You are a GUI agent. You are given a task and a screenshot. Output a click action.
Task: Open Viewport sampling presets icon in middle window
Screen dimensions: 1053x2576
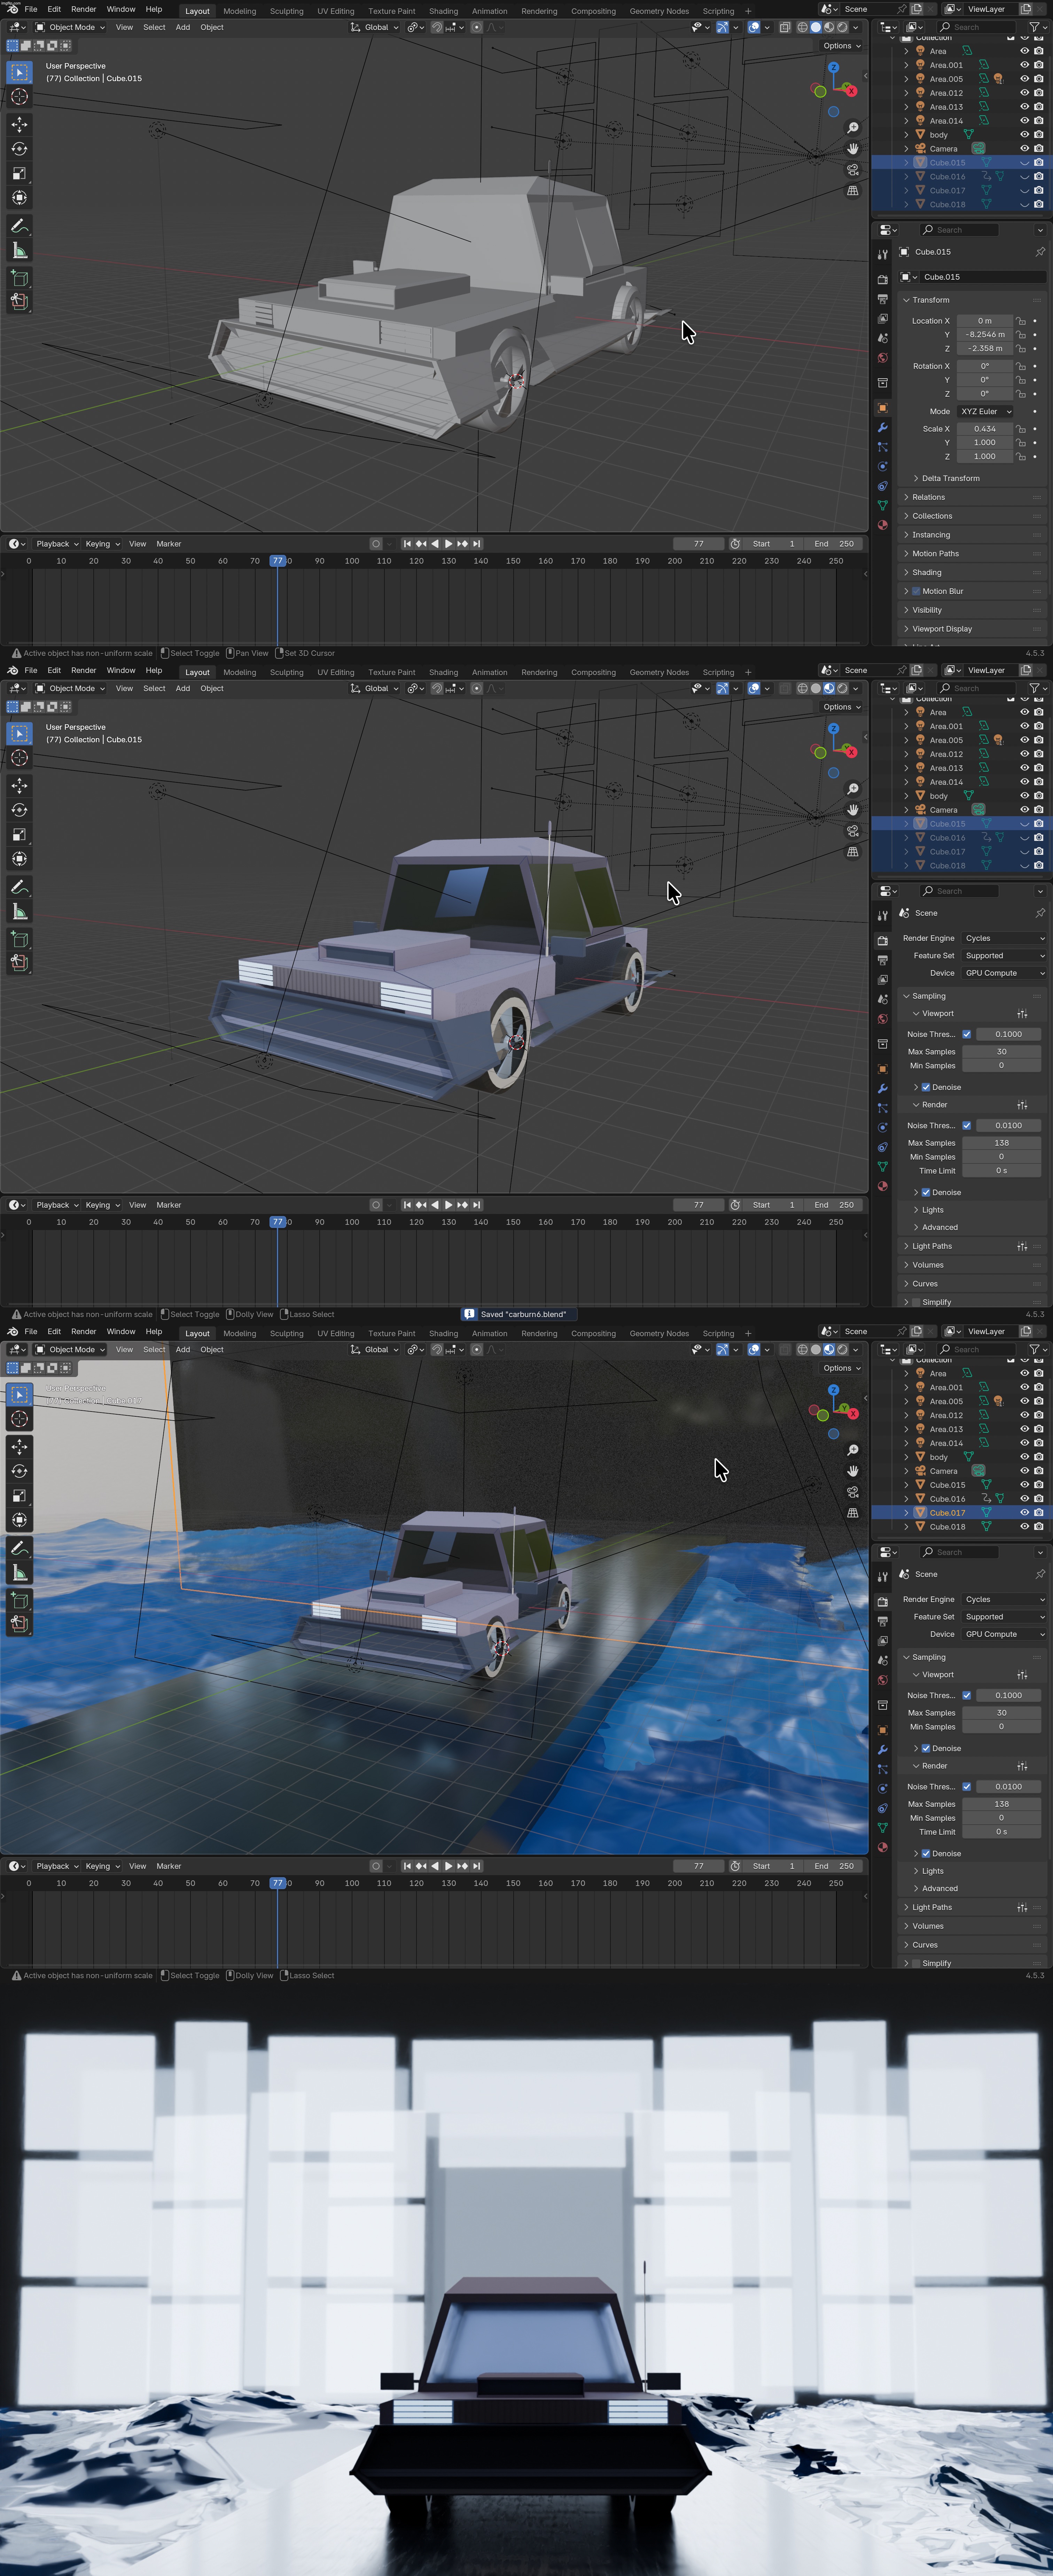tap(1022, 1014)
